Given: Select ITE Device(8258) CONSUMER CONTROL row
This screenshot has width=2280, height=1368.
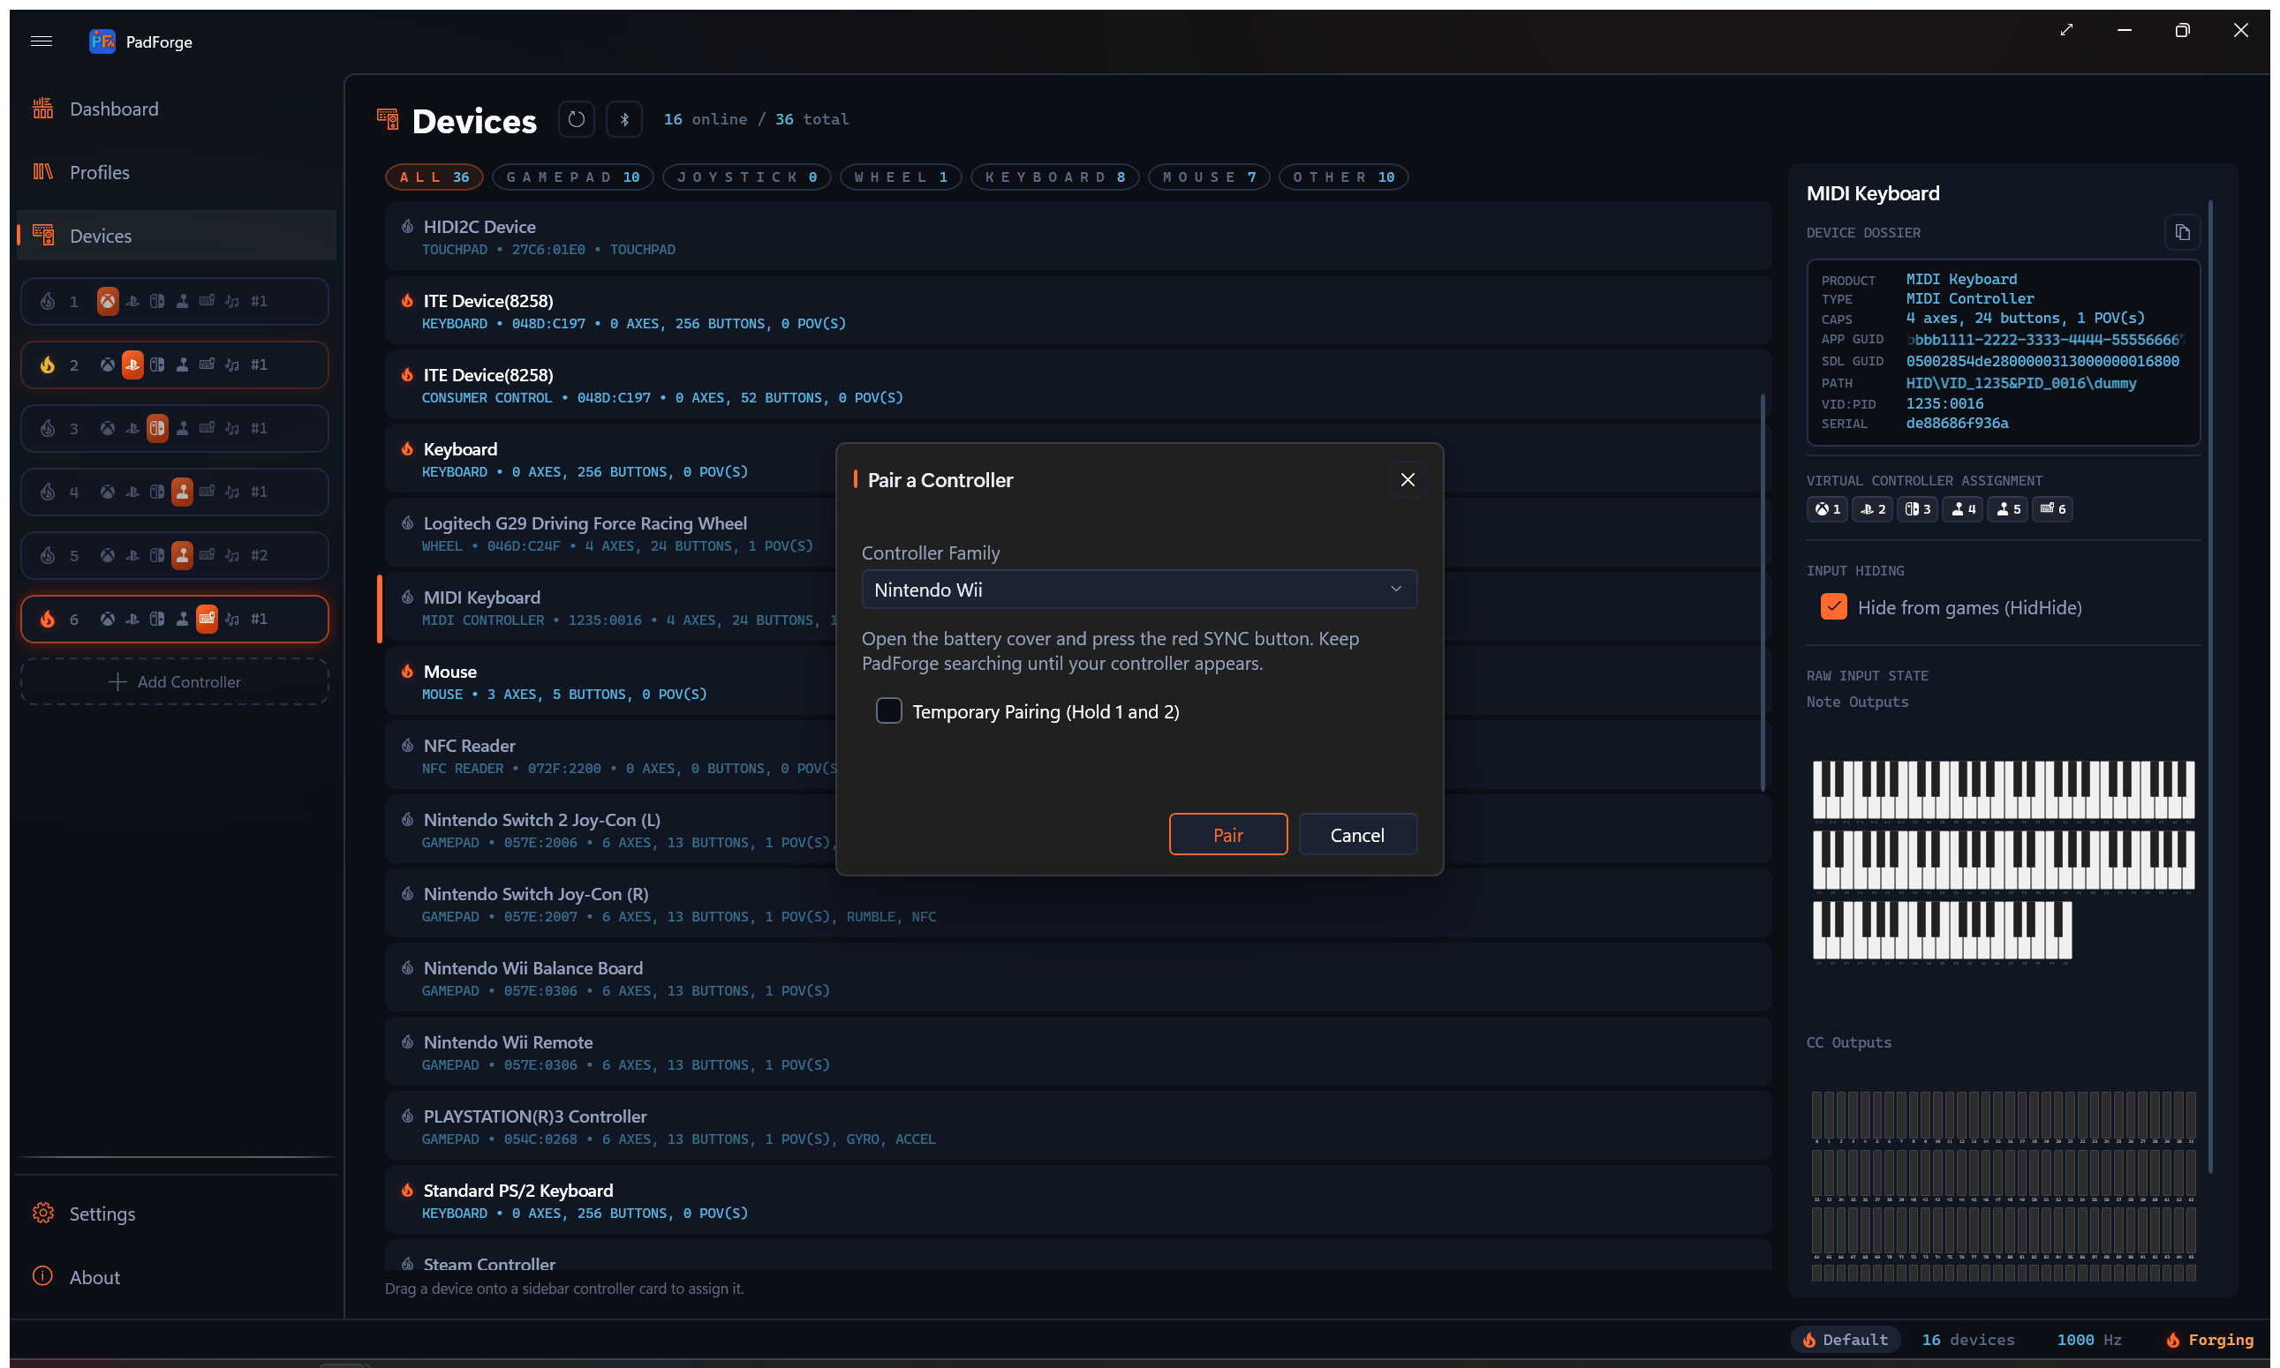Looking at the screenshot, I should (x=1077, y=386).
